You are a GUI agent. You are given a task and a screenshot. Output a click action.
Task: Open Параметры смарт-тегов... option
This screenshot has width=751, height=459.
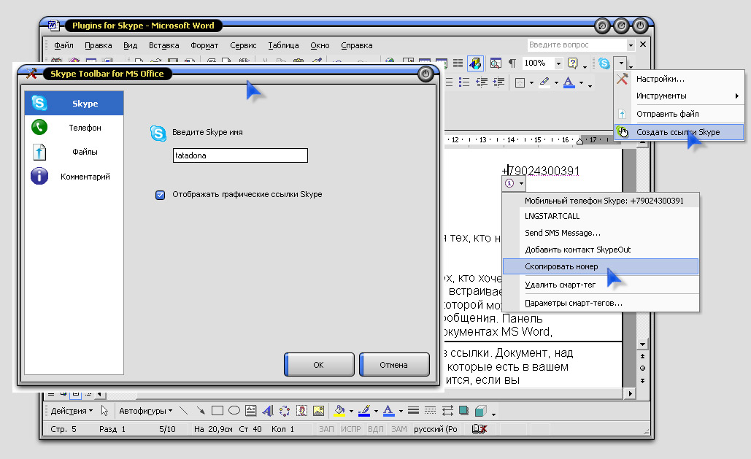pyautogui.click(x=601, y=303)
